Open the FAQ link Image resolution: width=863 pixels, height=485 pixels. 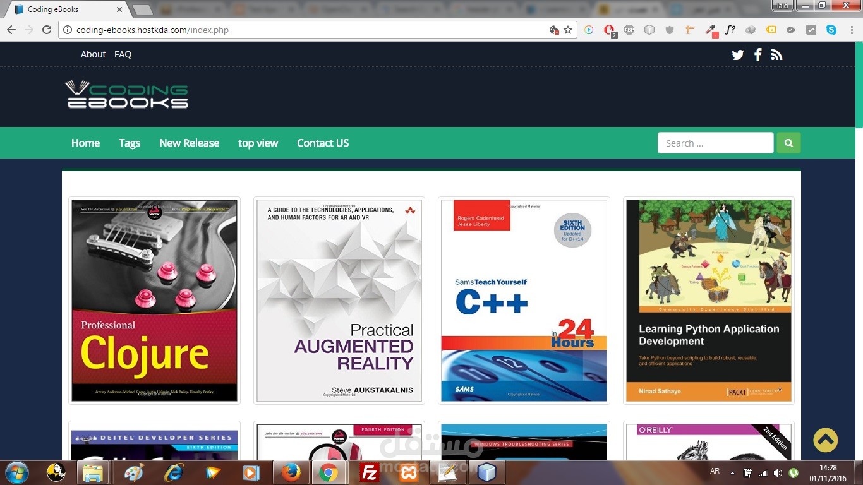123,54
